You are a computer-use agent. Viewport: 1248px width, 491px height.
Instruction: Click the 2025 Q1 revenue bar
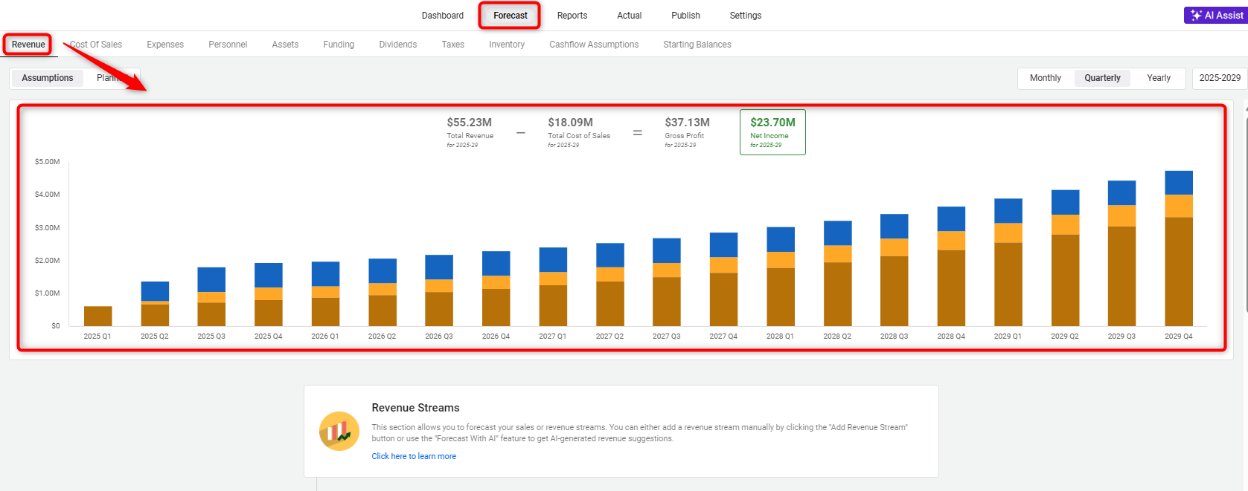point(97,316)
